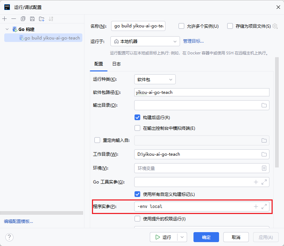
Task: Sort configurations alphabetically
Action: pyautogui.click(x=51, y=19)
